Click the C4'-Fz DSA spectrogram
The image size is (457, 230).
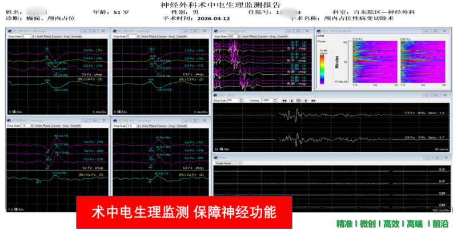point(423,62)
